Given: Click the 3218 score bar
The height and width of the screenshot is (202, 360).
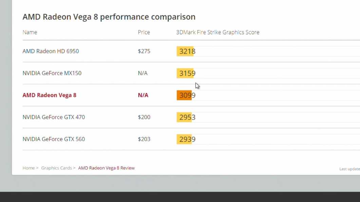Looking at the screenshot, I should coord(185,51).
